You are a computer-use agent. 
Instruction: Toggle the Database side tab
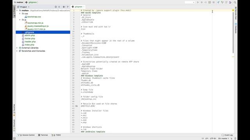(236, 28)
